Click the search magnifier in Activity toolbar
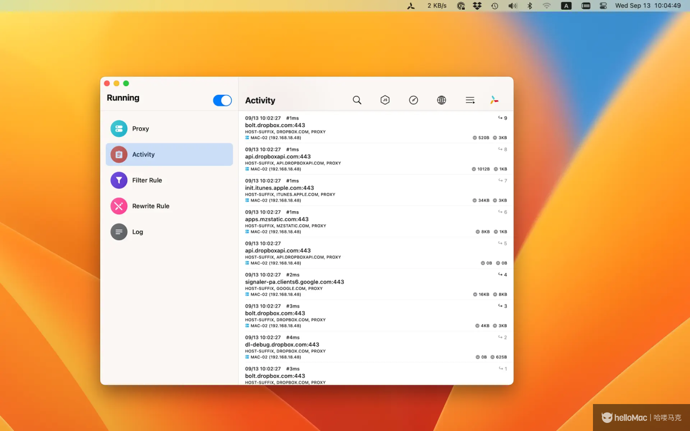The width and height of the screenshot is (690, 431). point(357,100)
